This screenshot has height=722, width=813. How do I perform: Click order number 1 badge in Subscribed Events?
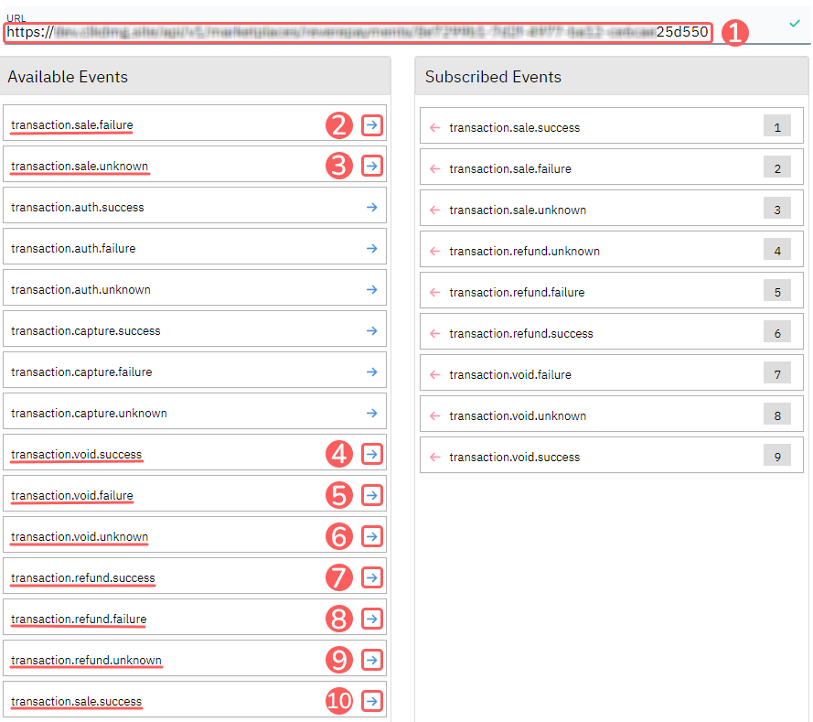776,127
